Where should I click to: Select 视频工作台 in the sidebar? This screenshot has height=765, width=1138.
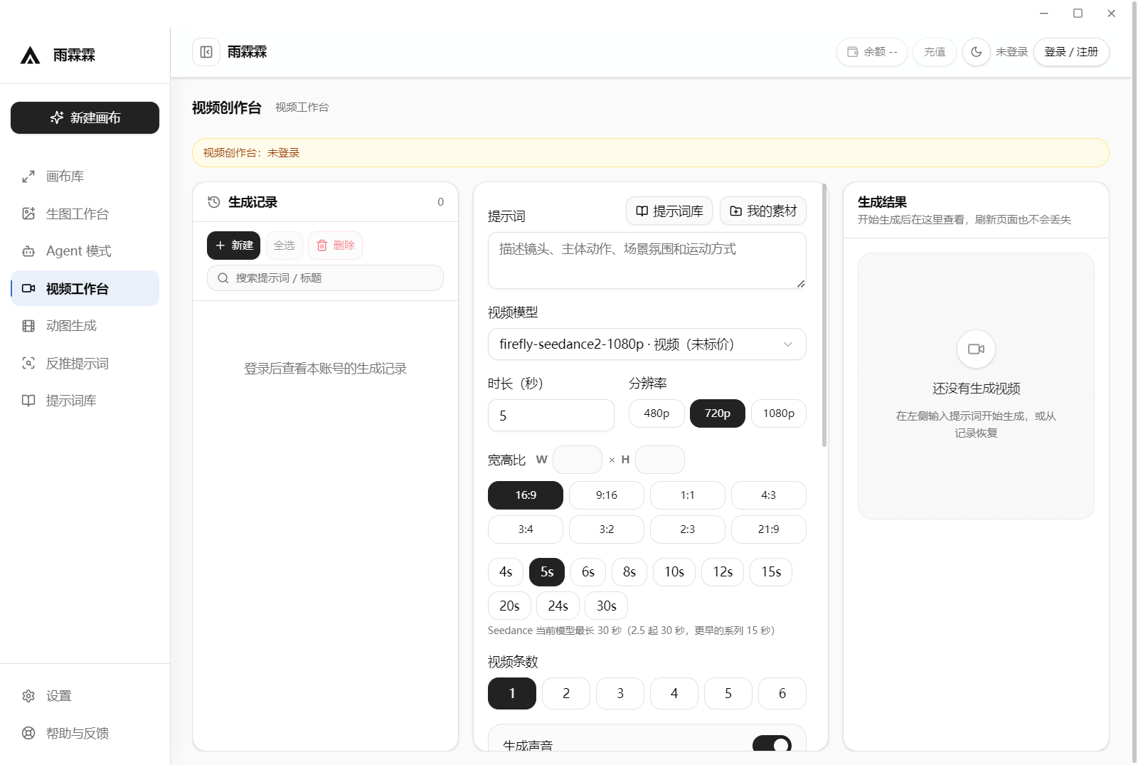(x=85, y=288)
